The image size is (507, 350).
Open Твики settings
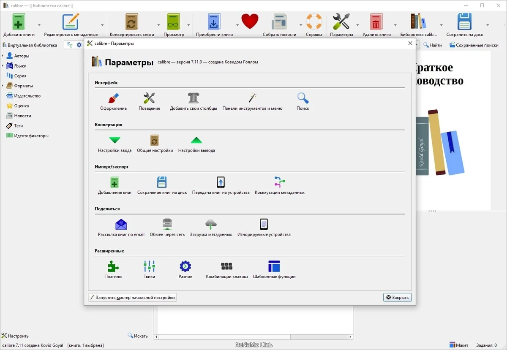[x=149, y=270]
